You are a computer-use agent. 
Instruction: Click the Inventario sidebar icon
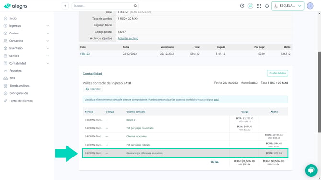tap(6, 48)
